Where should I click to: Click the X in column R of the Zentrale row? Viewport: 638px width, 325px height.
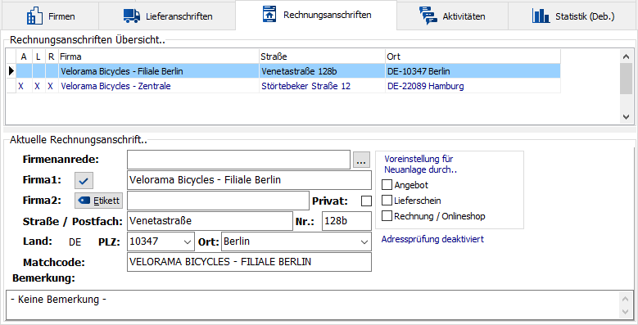[50, 86]
